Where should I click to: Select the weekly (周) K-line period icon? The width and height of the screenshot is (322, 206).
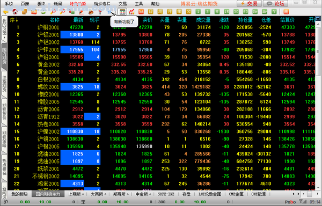160,12
